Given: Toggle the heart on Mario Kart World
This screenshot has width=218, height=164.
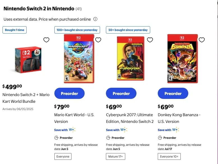Looking at the screenshot, I should tap(98, 40).
